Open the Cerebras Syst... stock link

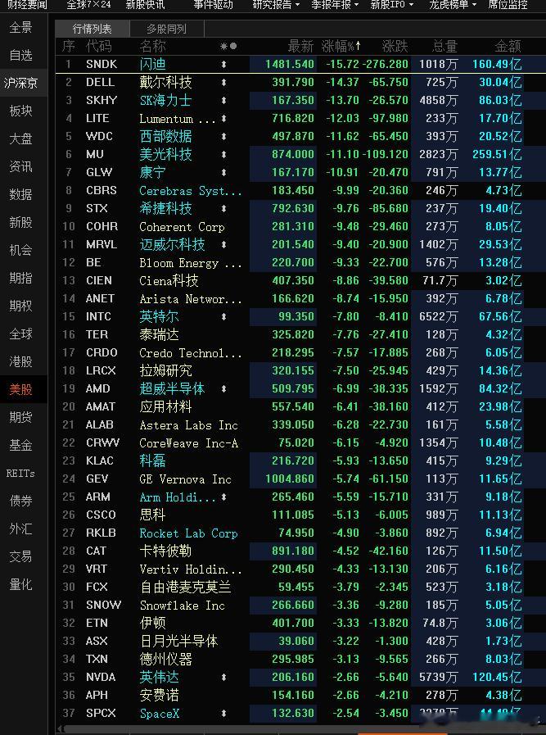(191, 191)
